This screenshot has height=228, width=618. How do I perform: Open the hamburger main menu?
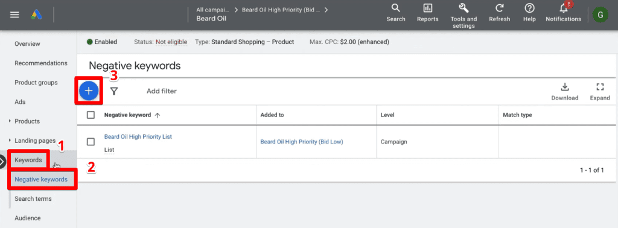point(14,14)
